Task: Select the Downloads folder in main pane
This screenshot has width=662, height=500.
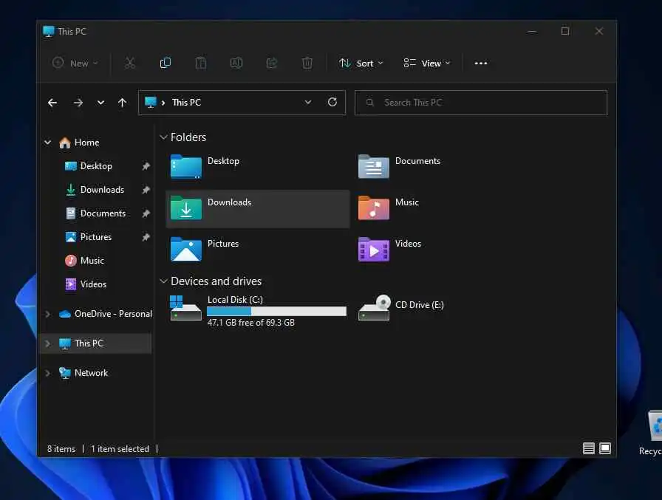Action: tap(258, 208)
